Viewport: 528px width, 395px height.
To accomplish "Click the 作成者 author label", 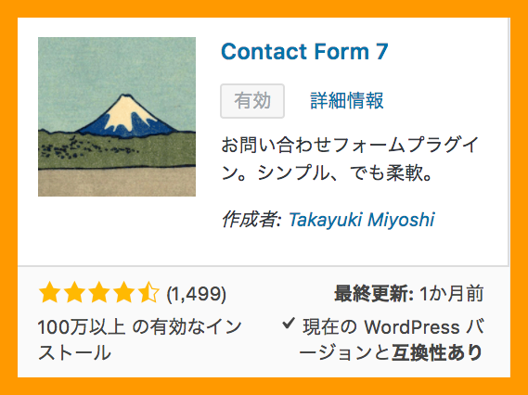I will pyautogui.click(x=251, y=220).
